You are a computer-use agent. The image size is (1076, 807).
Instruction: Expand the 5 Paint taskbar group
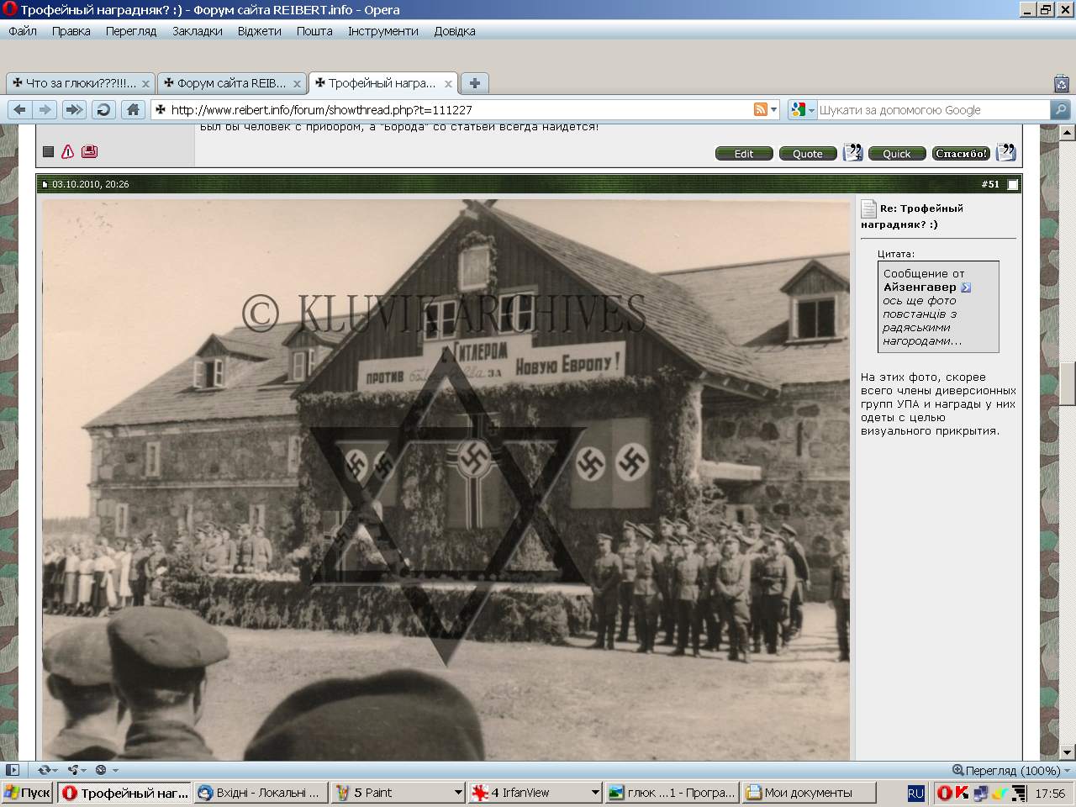point(458,793)
